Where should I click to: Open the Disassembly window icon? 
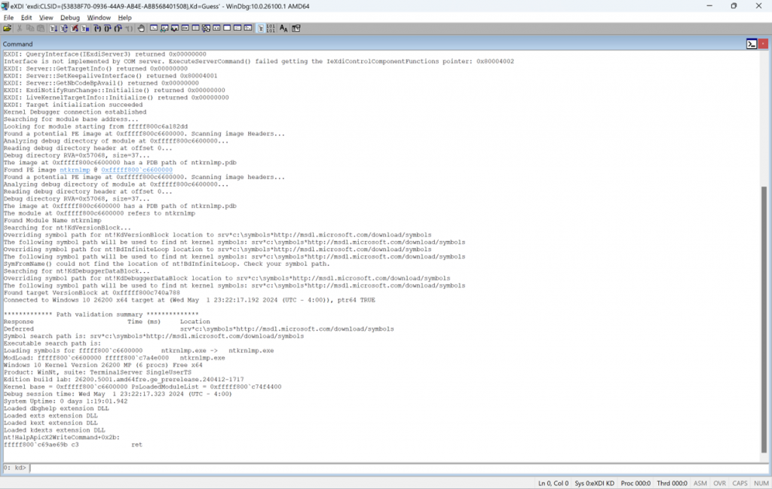(216, 27)
